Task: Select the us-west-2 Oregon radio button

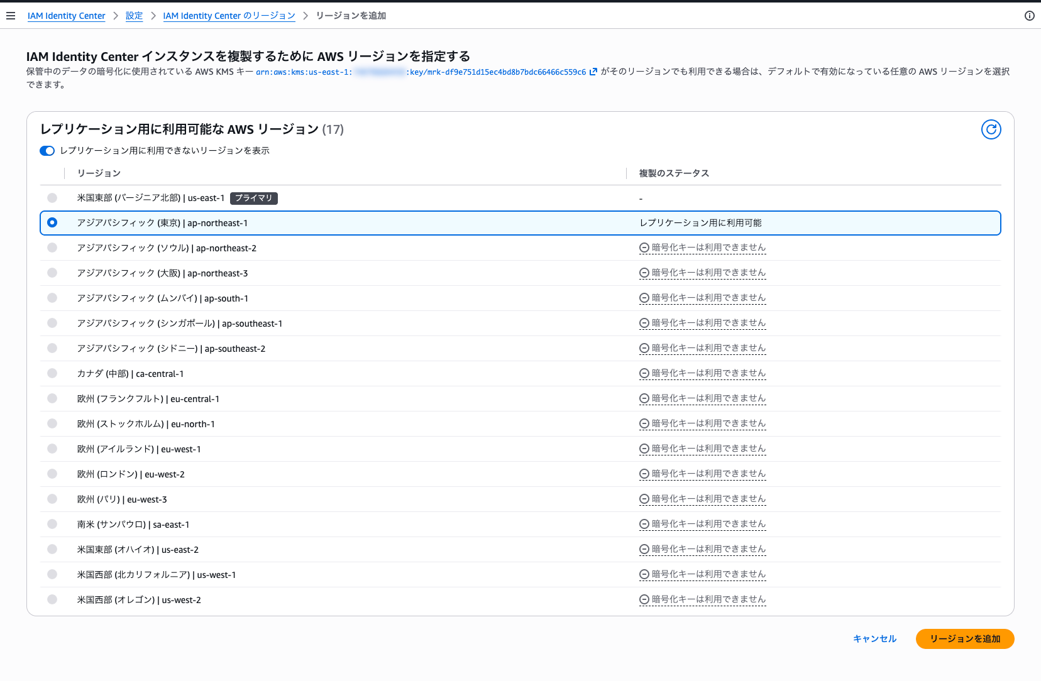Action: 52,600
